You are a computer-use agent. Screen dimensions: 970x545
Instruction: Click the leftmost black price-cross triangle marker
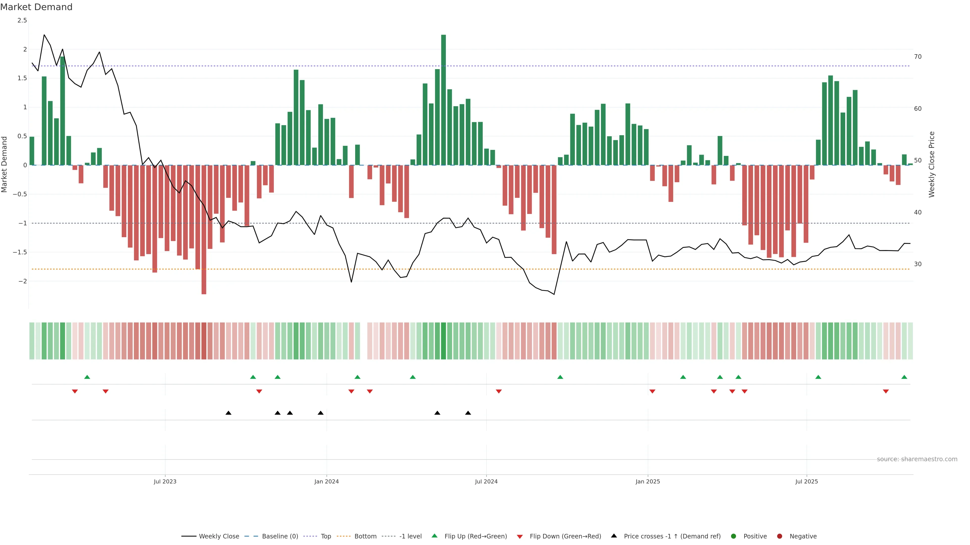click(x=228, y=413)
